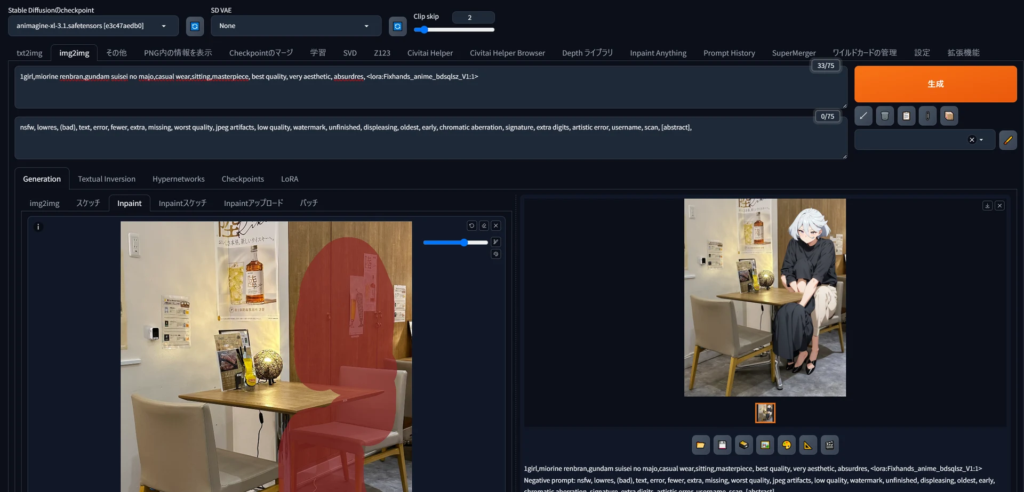Open the Stable Diffusion checkpoint dropdown
Image resolution: width=1024 pixels, height=492 pixels.
point(93,26)
